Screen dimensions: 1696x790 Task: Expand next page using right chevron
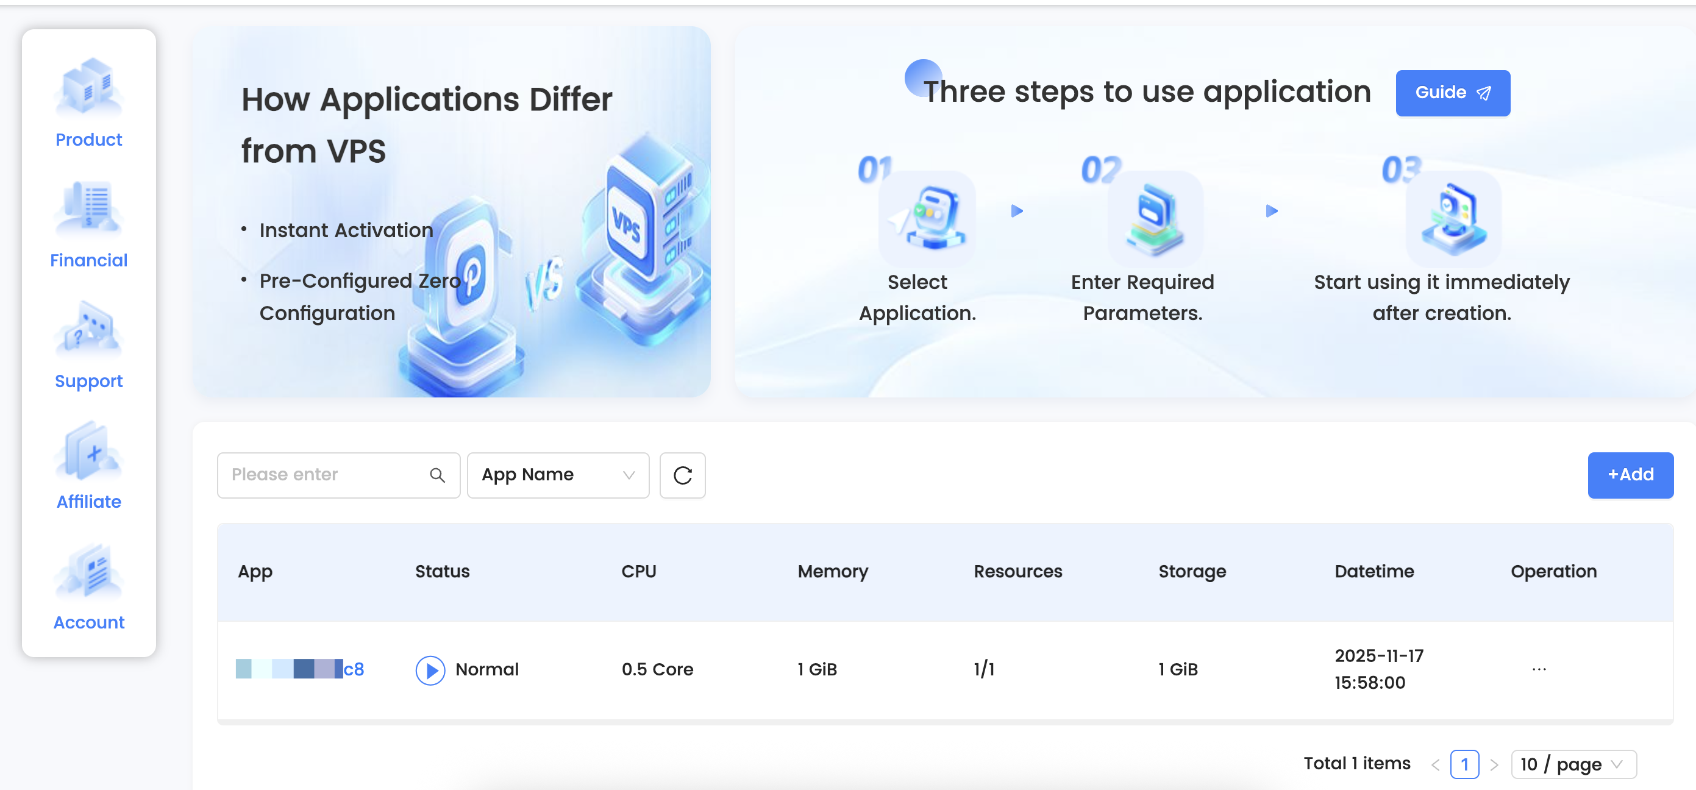(x=1493, y=764)
